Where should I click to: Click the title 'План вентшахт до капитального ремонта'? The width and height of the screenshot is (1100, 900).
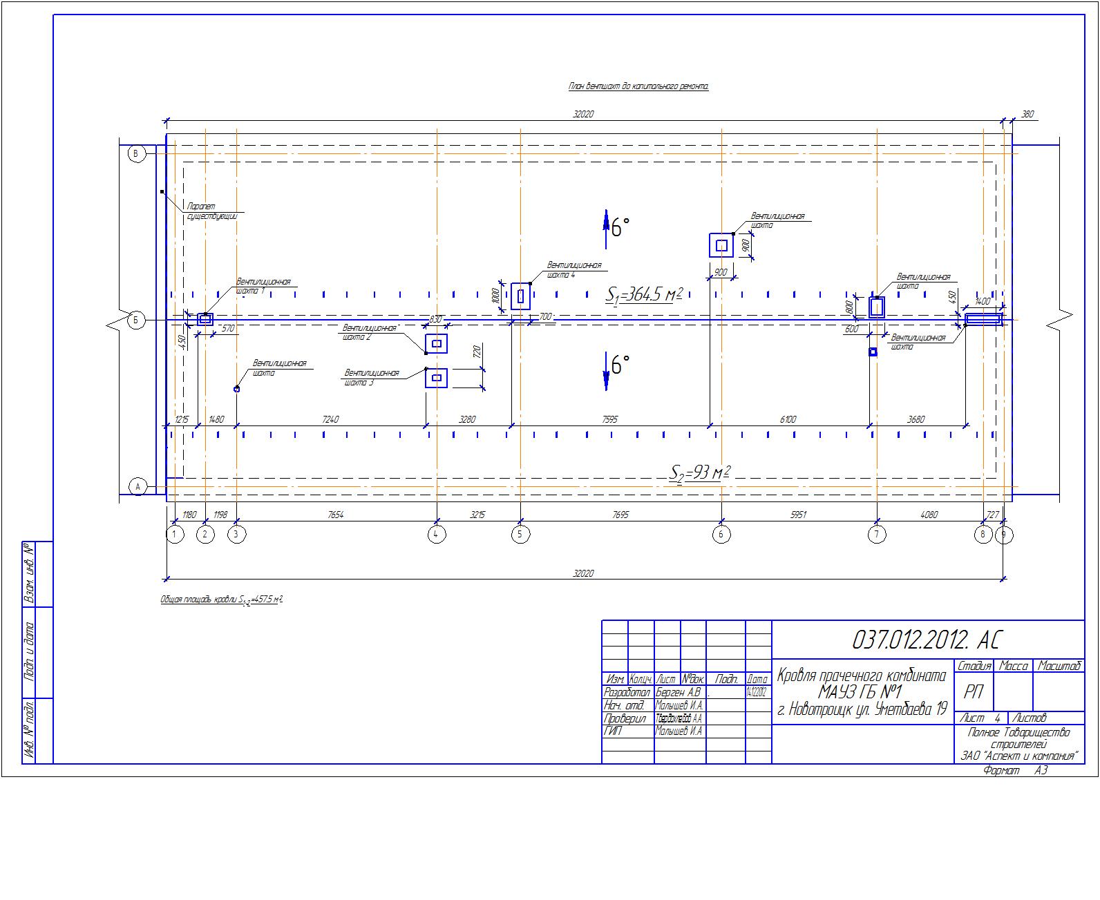click(638, 87)
